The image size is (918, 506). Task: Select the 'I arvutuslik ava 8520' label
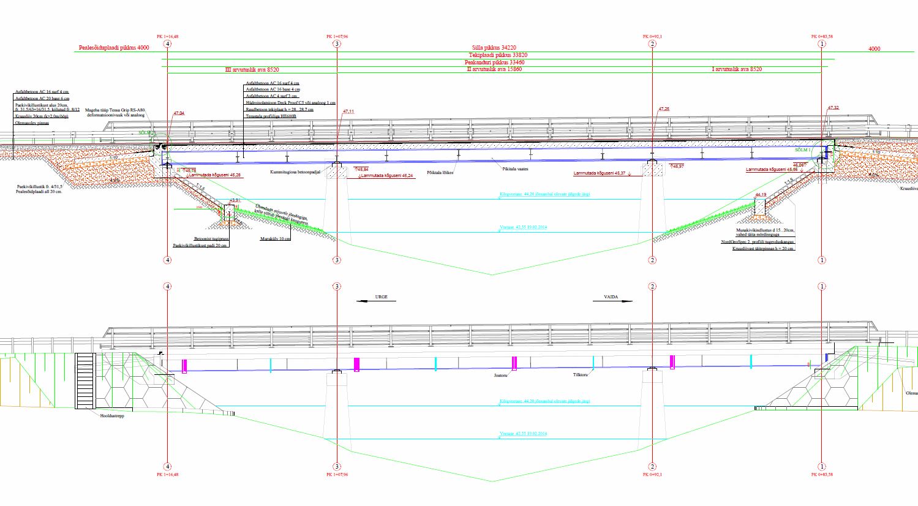(x=737, y=70)
